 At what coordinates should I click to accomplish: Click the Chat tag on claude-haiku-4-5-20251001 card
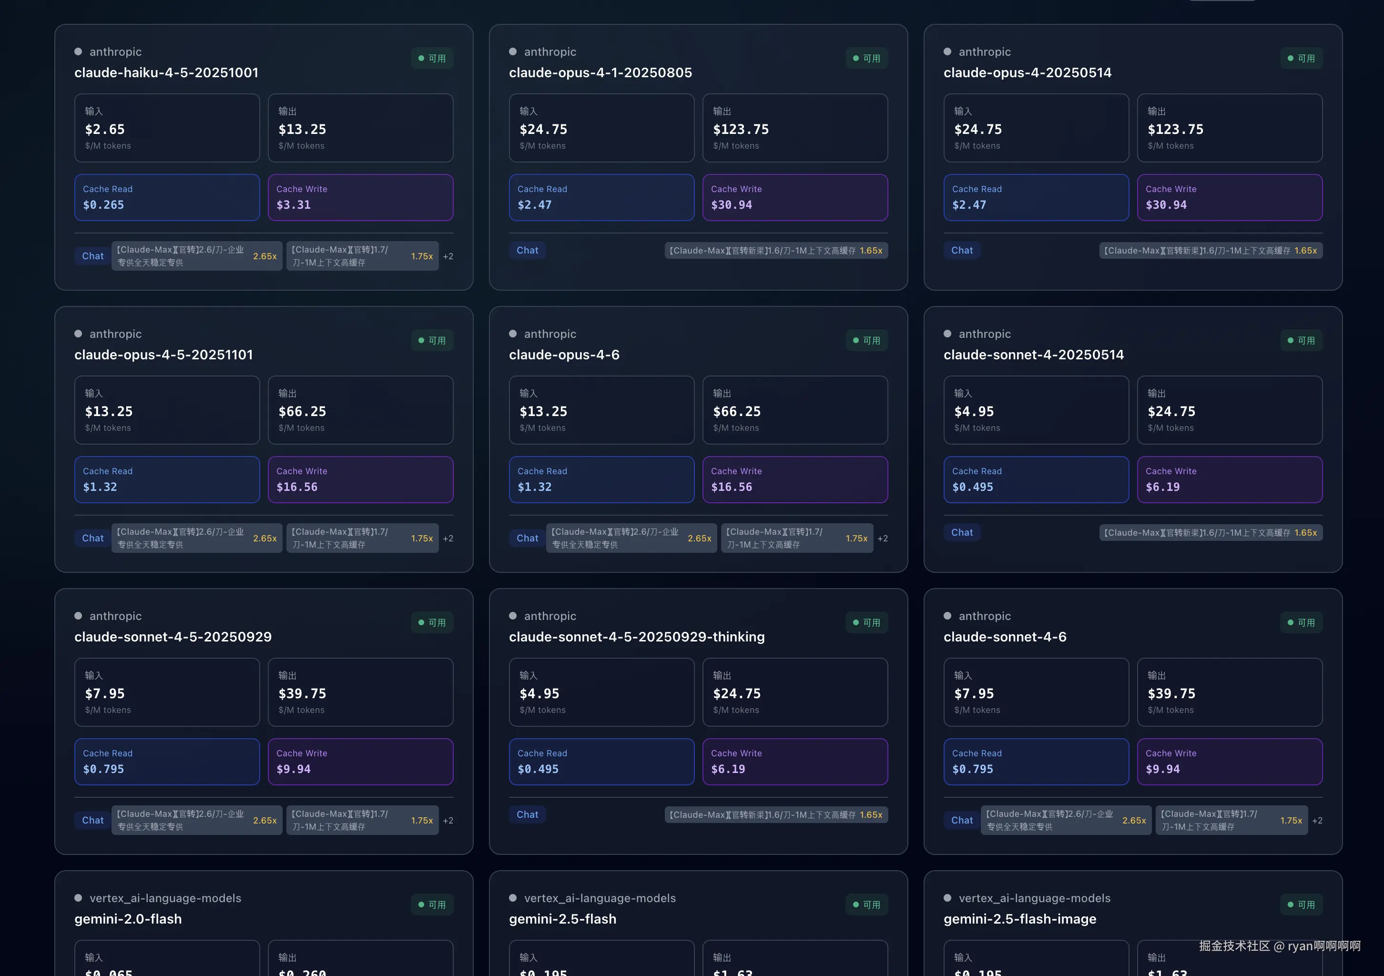pyautogui.click(x=93, y=256)
